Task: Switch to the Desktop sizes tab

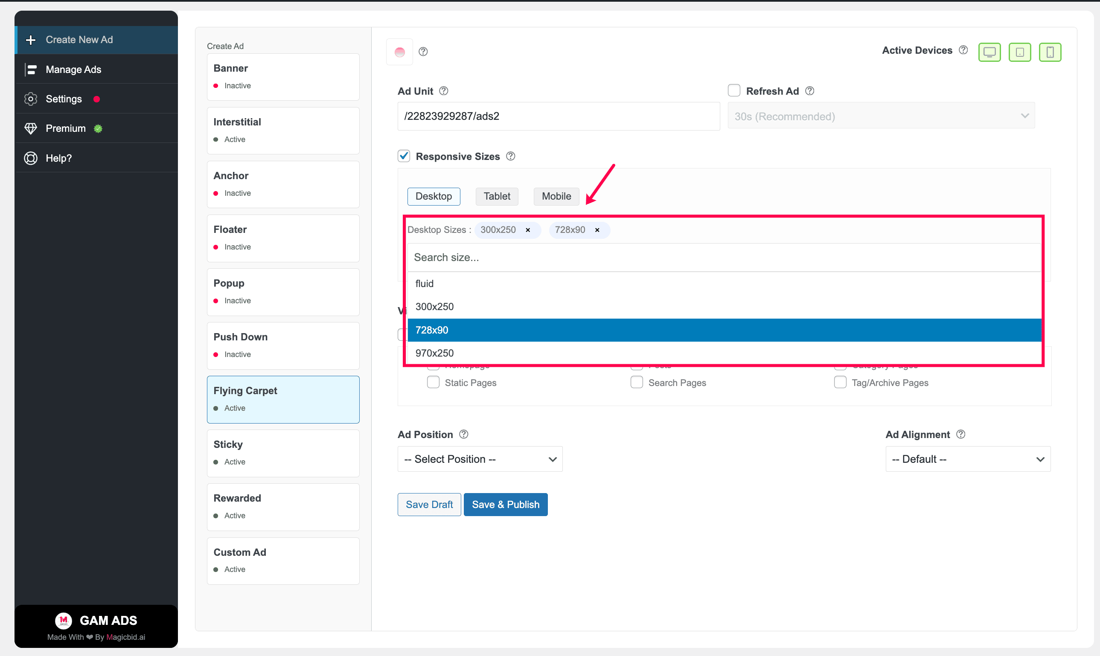Action: [434, 196]
